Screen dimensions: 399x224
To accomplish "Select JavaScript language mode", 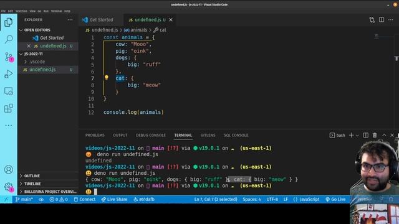I will (306, 199).
